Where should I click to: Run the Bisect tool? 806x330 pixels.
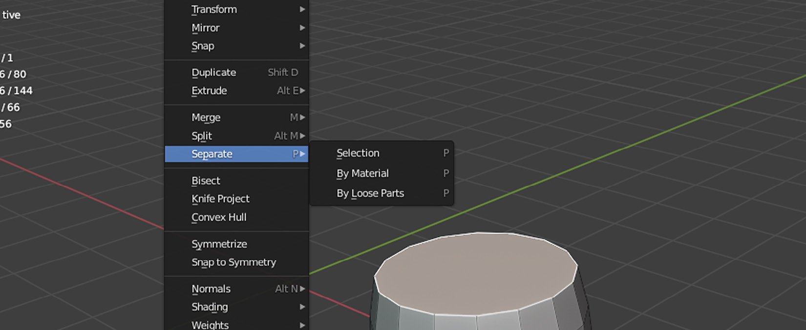236,180
